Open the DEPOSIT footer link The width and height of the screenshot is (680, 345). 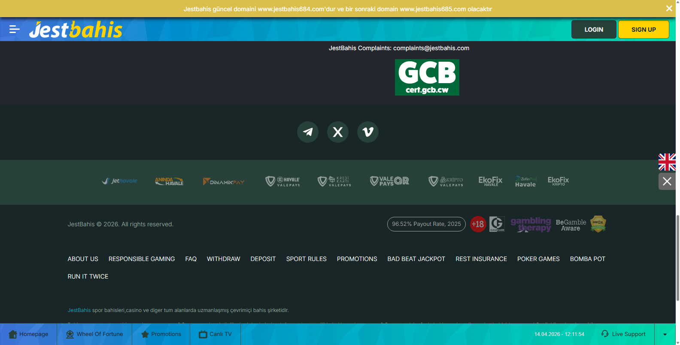pos(263,259)
